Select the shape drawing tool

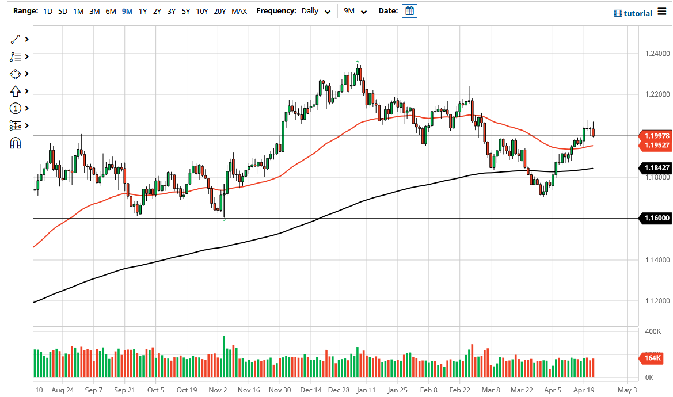click(x=16, y=74)
